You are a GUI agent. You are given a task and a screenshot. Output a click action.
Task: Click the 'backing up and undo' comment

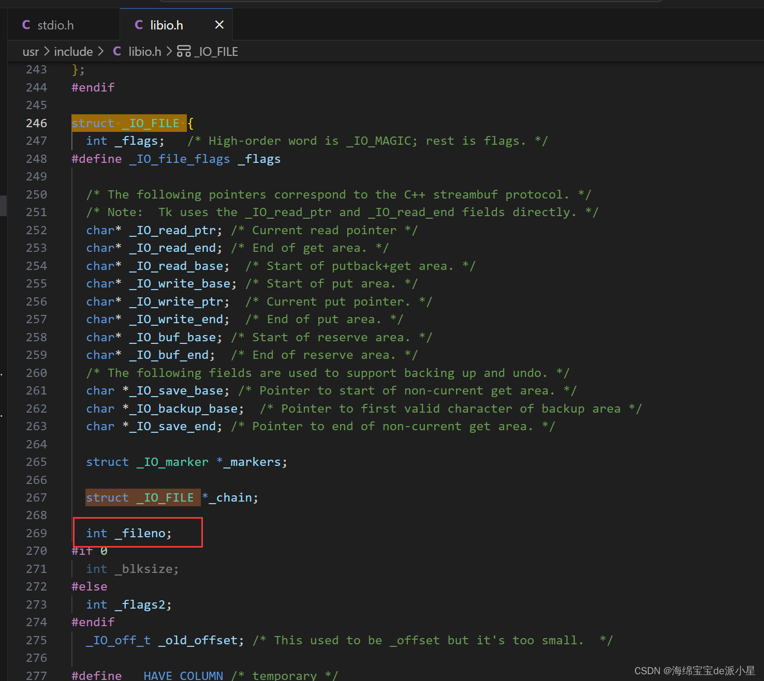[x=328, y=373]
